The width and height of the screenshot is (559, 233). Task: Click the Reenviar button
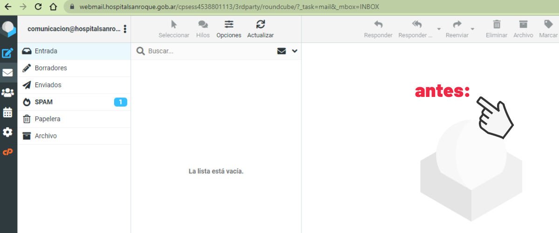click(457, 29)
